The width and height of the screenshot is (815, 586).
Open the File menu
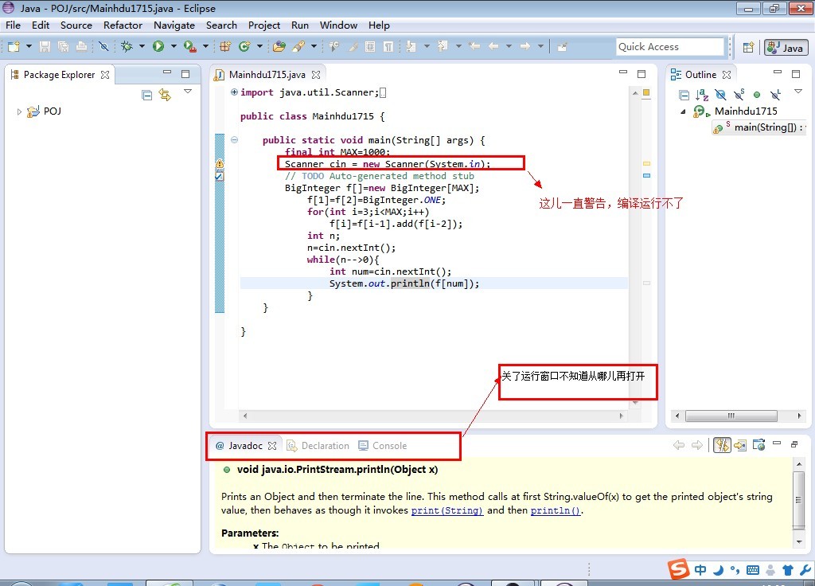pyautogui.click(x=13, y=25)
